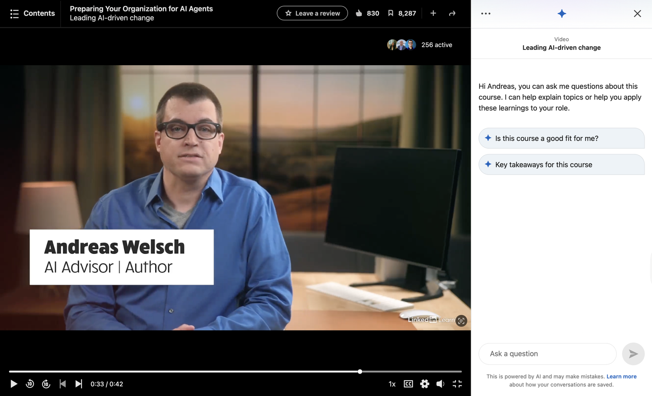This screenshot has width=652, height=396.
Task: Skip forward 10 seconds
Action: (x=46, y=384)
